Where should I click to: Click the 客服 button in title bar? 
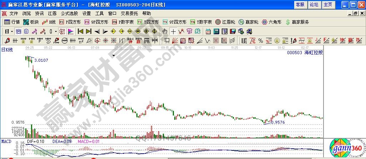point(300,5)
